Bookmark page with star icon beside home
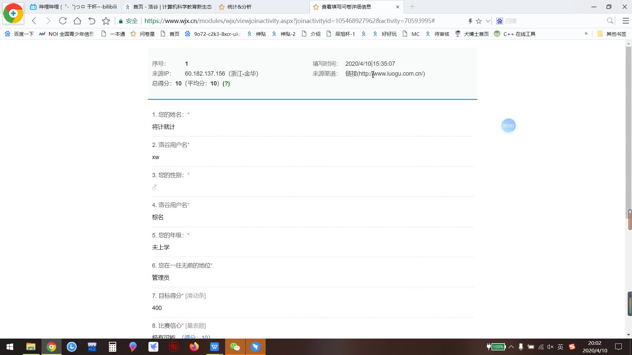The width and height of the screenshot is (632, 355). pos(106,21)
